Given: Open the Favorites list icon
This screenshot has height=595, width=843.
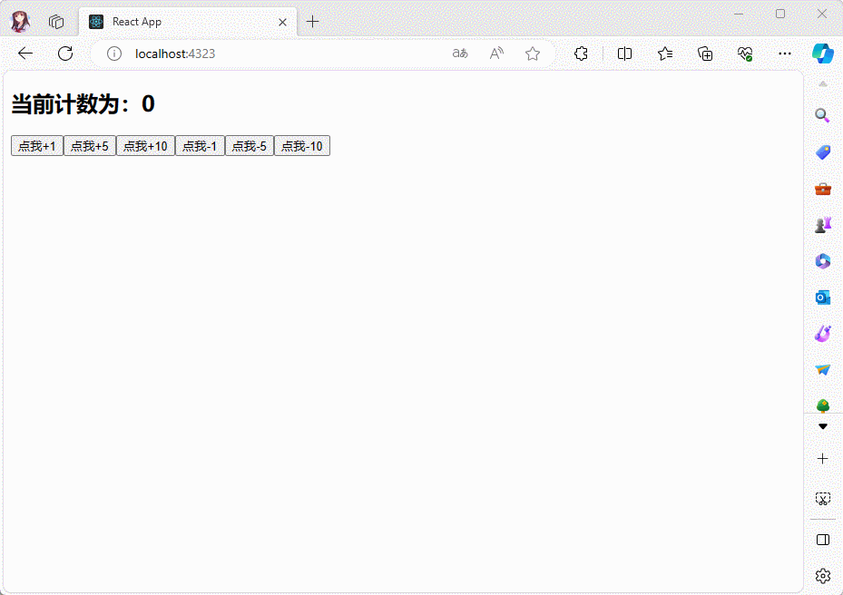Looking at the screenshot, I should click(665, 54).
